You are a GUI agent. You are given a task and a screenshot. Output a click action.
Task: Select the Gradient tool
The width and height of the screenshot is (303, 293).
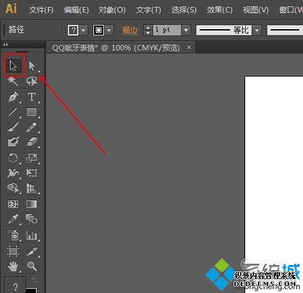pyautogui.click(x=32, y=204)
